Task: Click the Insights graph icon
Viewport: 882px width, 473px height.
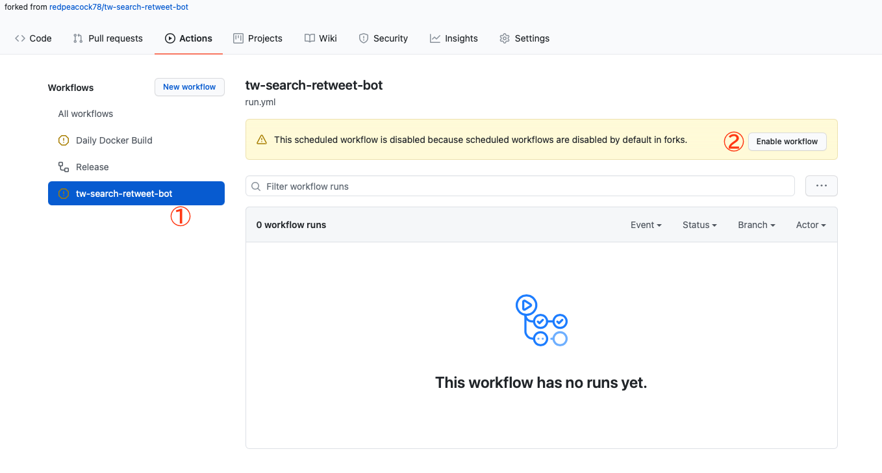Action: (435, 38)
